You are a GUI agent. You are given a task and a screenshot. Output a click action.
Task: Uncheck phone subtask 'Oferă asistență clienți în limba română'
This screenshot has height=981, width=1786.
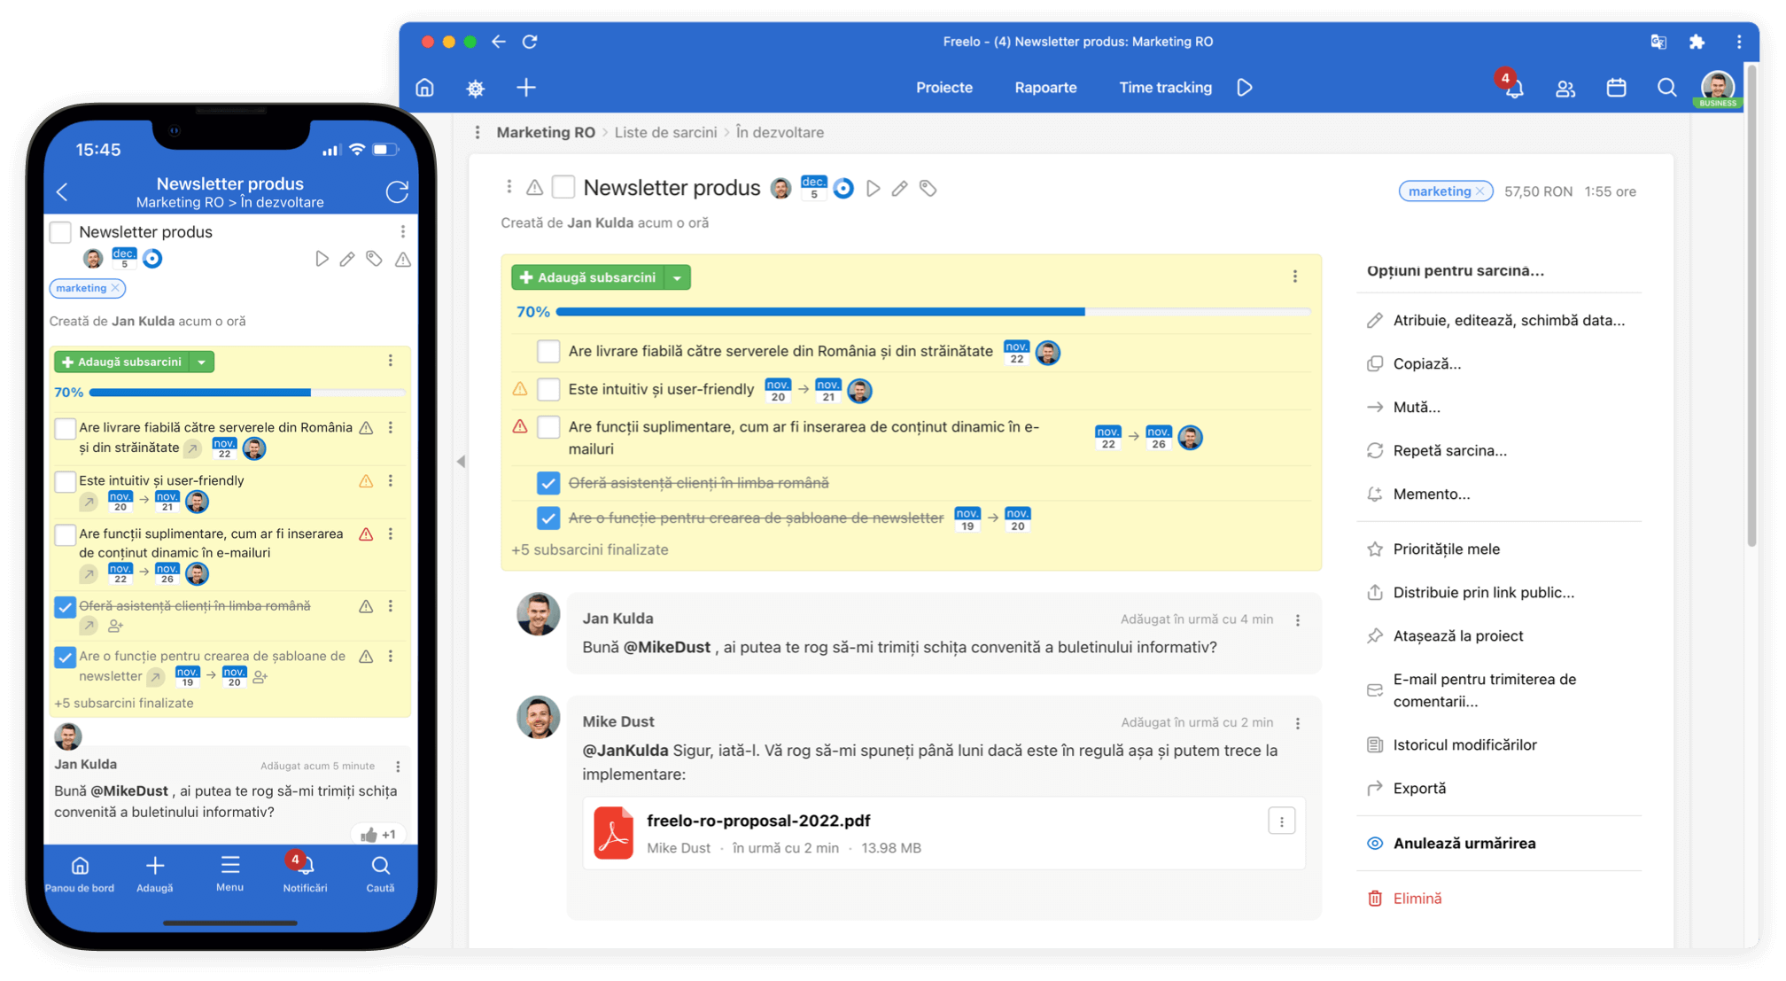click(x=65, y=607)
